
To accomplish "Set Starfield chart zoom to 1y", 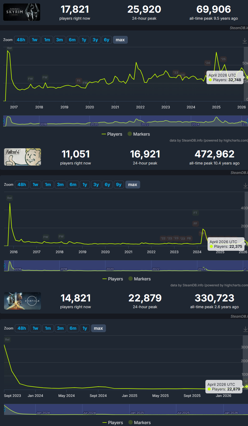I will tap(85, 328).
